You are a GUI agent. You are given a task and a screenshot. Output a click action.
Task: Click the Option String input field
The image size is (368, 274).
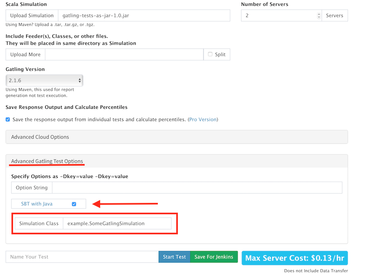pyautogui.click(x=197, y=188)
